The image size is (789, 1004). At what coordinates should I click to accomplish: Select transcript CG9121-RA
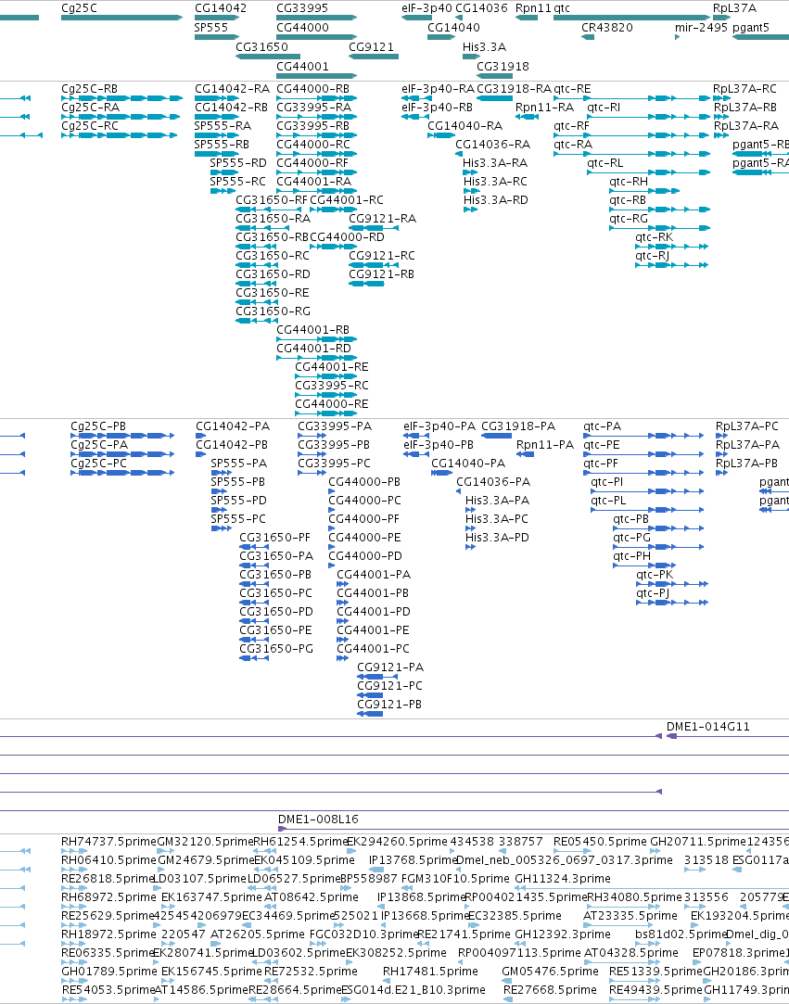[382, 219]
